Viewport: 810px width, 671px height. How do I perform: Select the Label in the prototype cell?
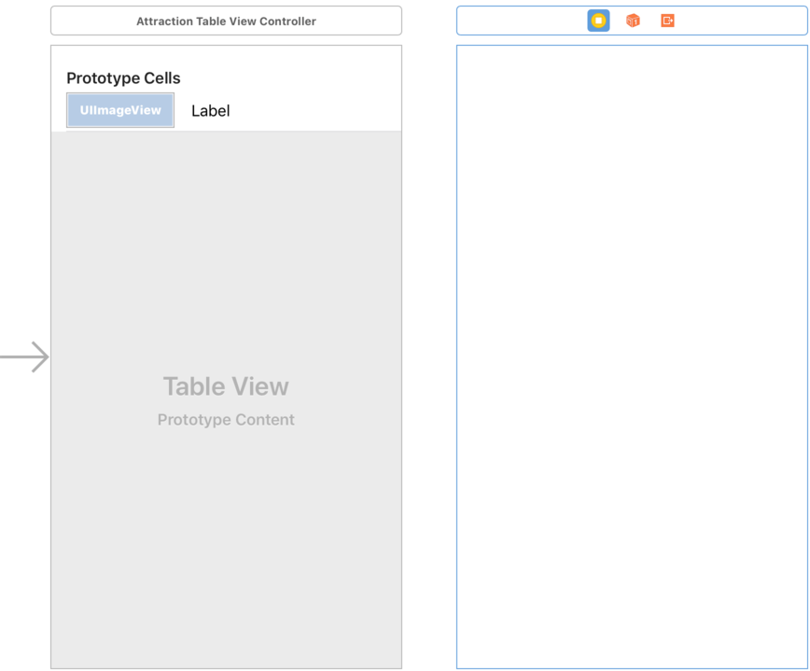point(210,111)
